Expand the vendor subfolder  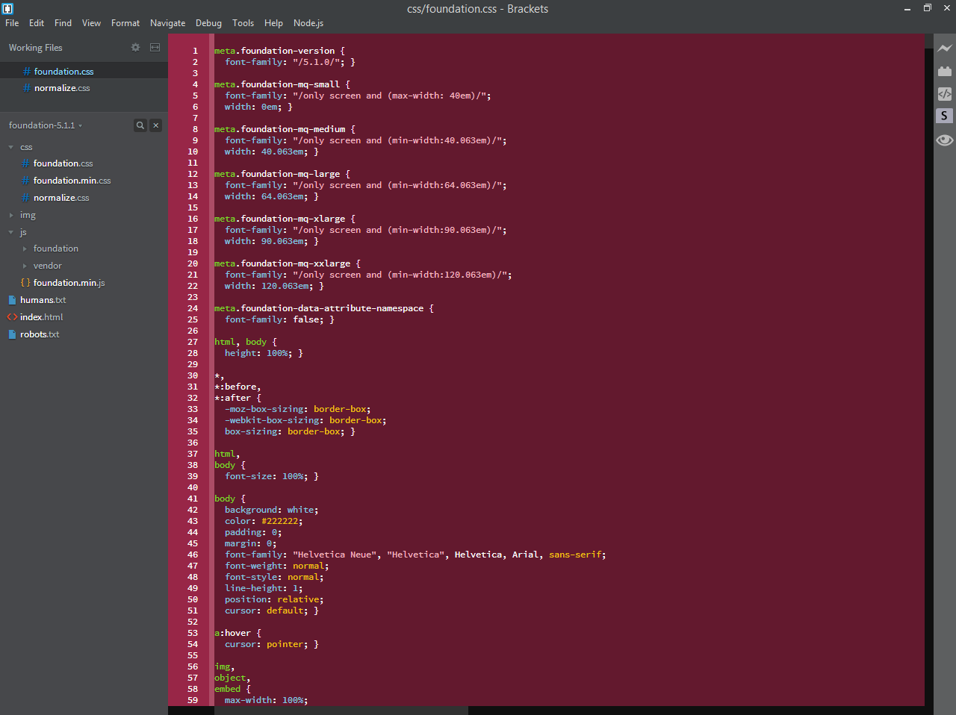tap(25, 266)
